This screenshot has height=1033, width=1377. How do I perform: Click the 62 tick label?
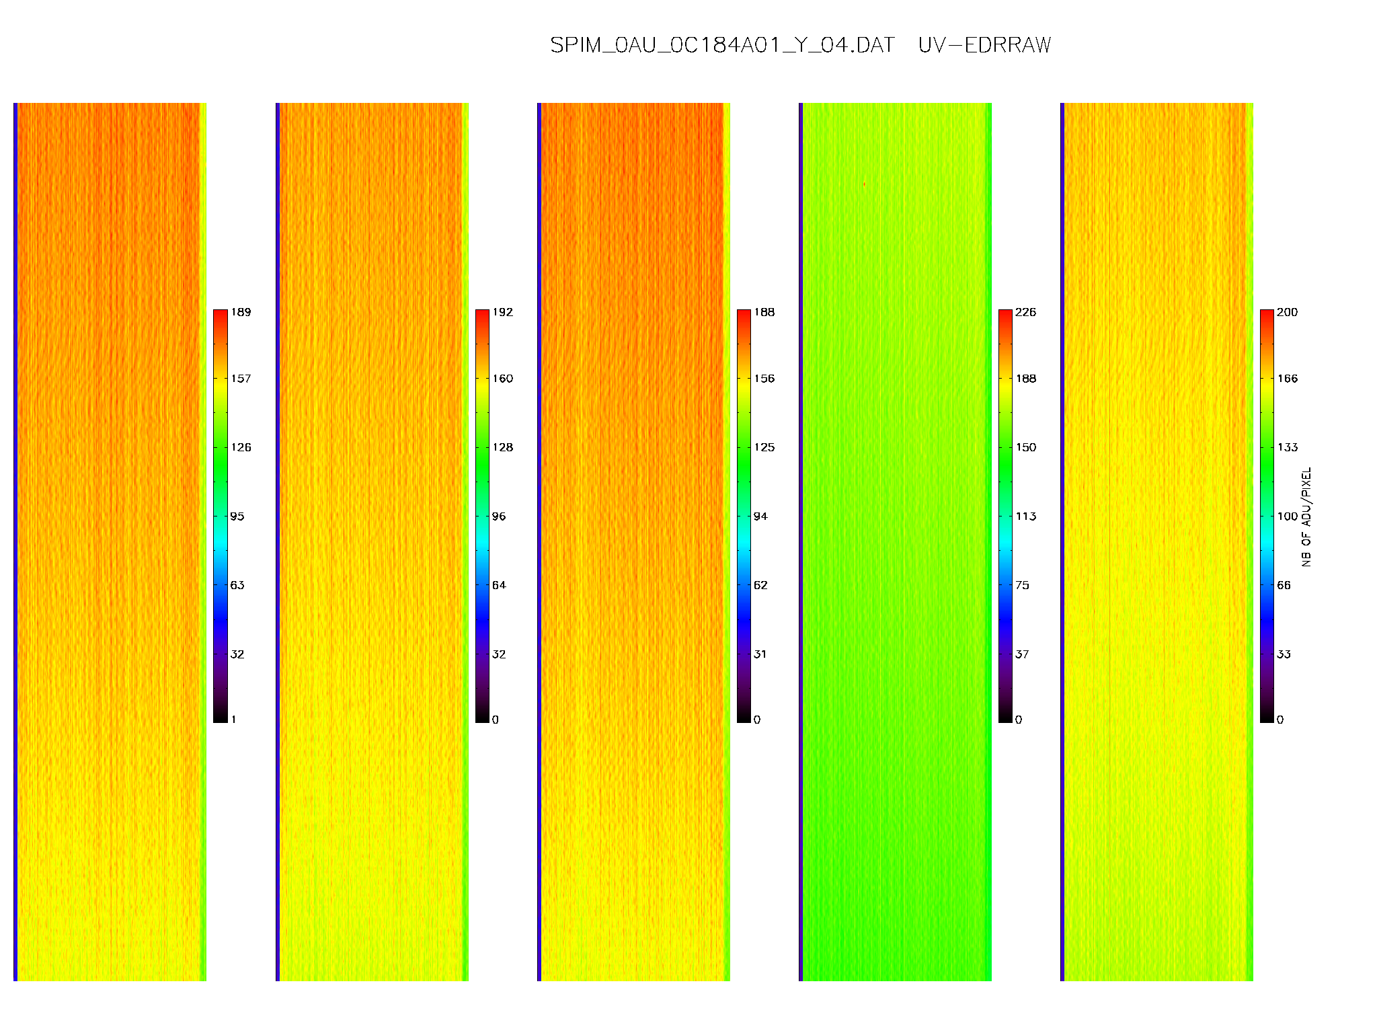[760, 585]
